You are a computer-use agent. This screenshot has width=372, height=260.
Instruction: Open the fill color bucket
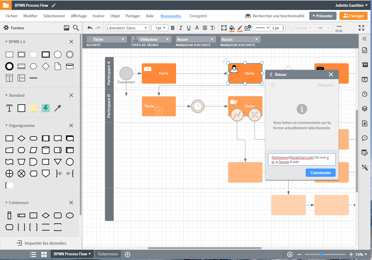click(x=232, y=28)
